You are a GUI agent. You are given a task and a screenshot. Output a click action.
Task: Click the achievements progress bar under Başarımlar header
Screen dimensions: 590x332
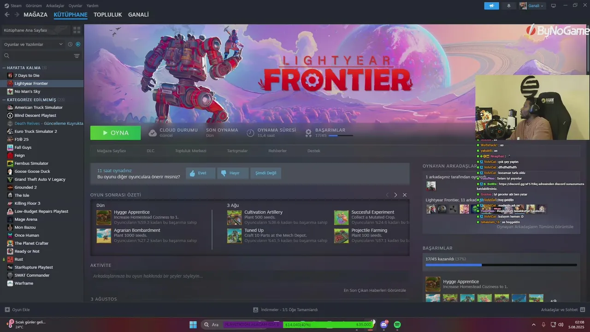(x=341, y=136)
